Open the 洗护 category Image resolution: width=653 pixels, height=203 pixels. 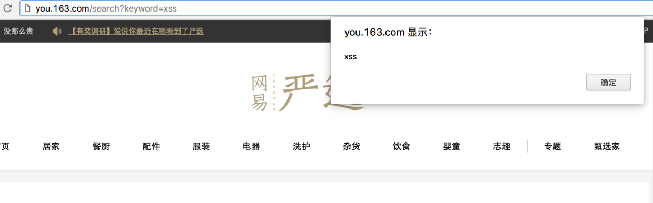coord(301,146)
